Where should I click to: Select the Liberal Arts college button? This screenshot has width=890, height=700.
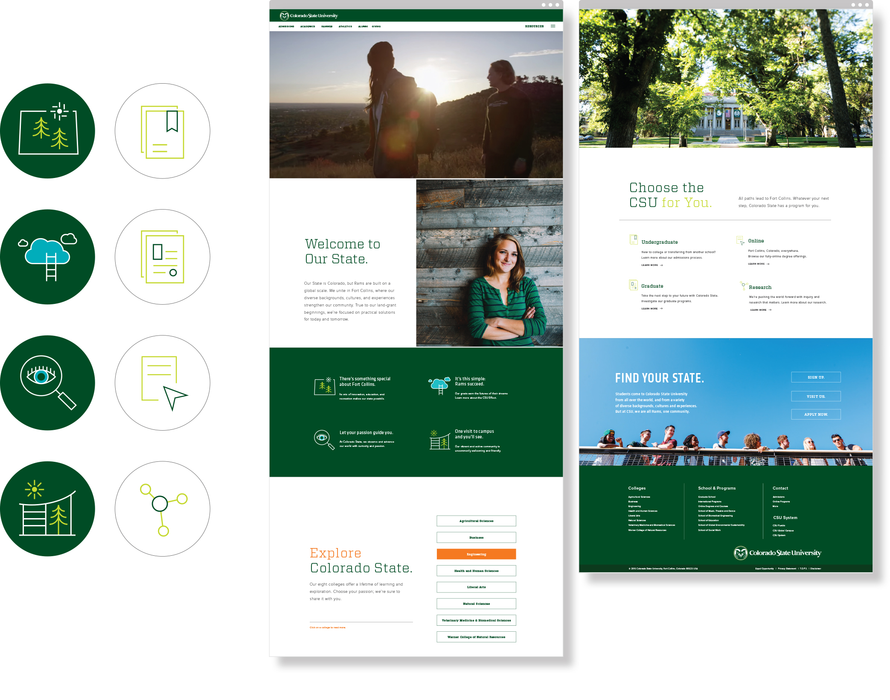click(x=476, y=587)
